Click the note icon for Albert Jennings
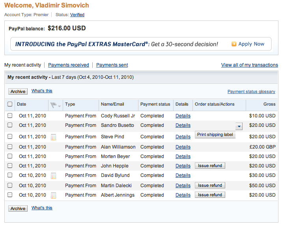 point(53,195)
